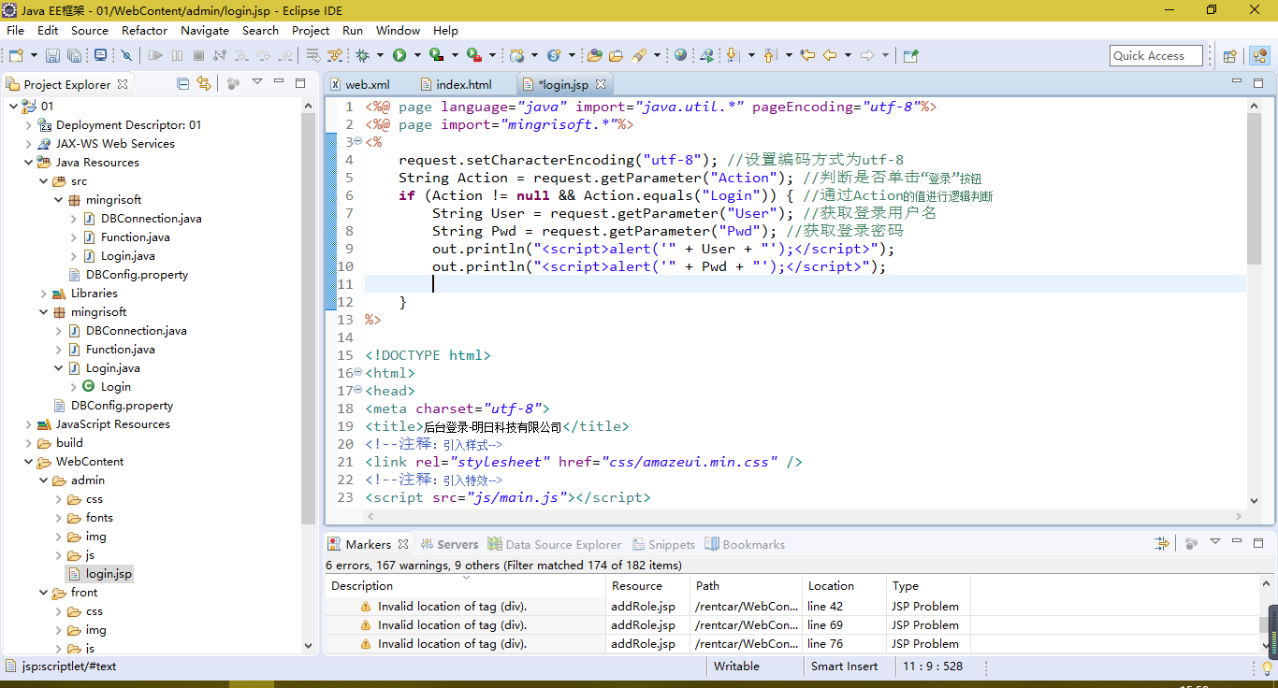Click the Previous Annotation up-arrow icon
1278x688 pixels.
click(770, 56)
